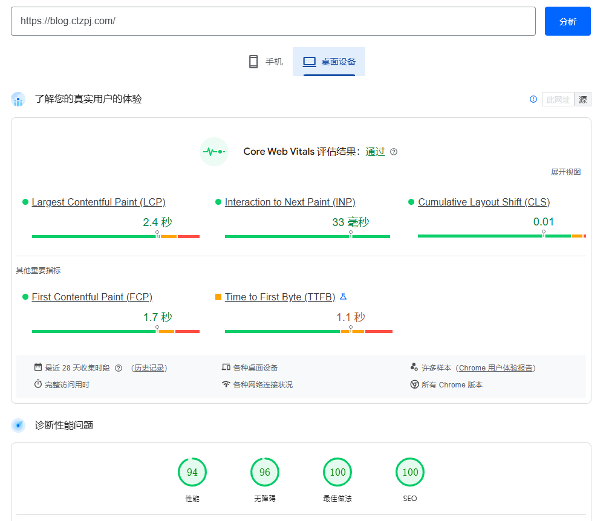
Task: Toggle to 此网址 data view
Action: (558, 100)
